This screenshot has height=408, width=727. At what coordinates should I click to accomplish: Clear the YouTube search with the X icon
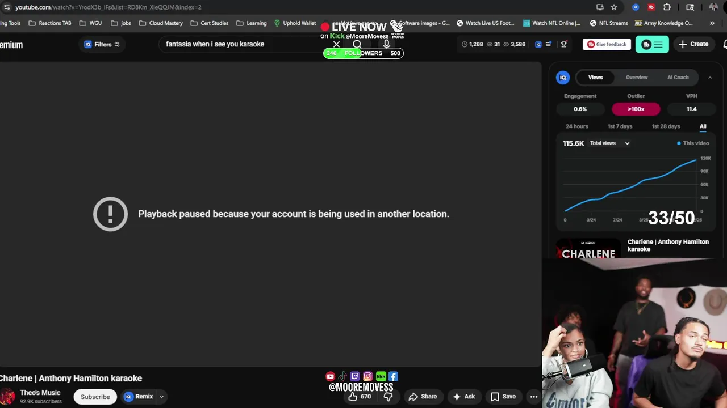click(x=336, y=44)
